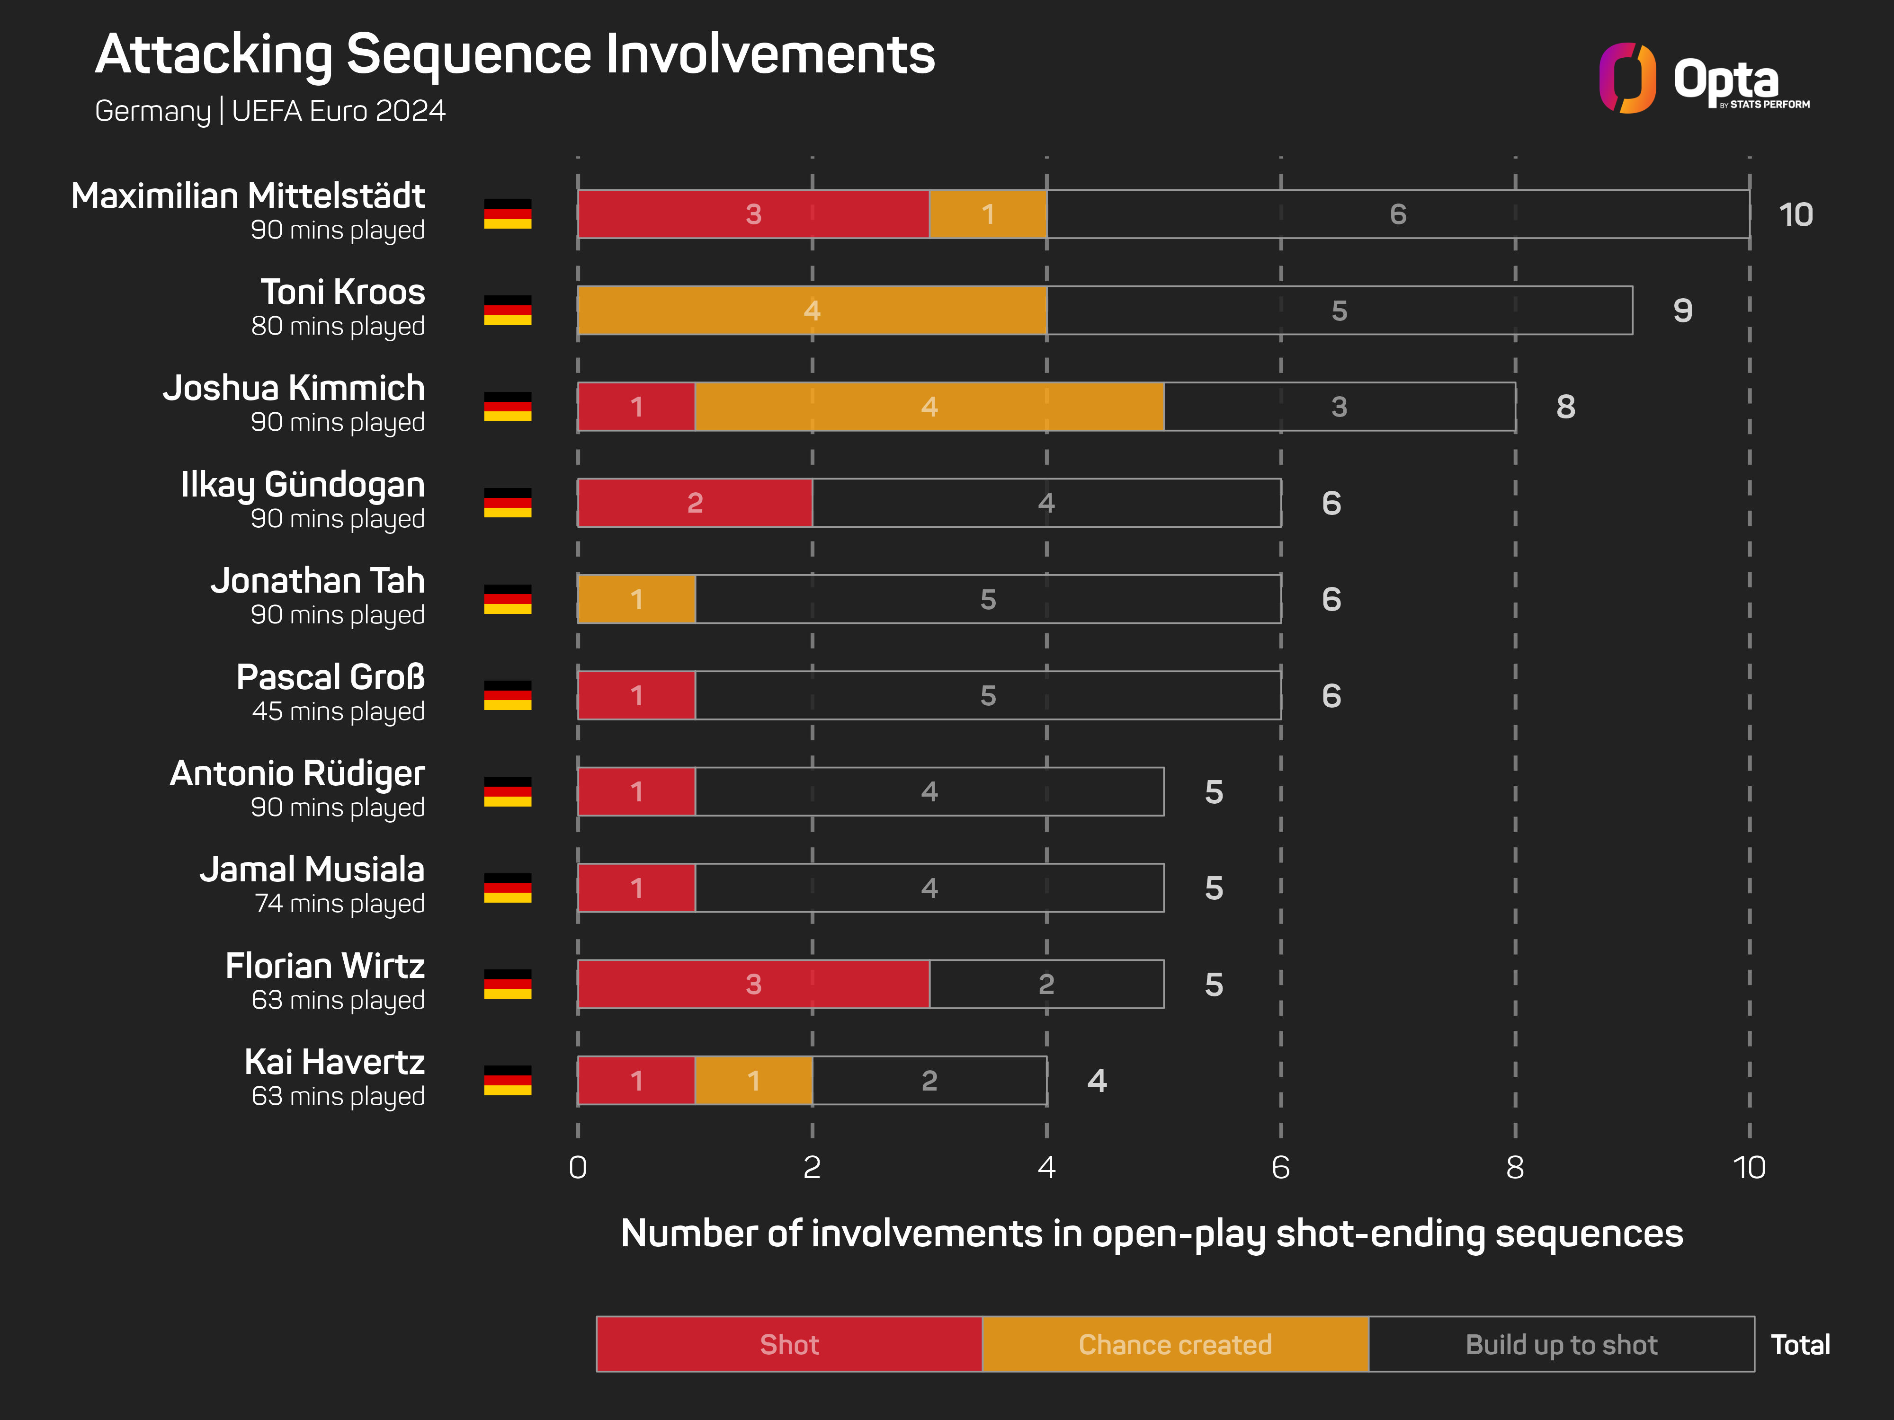Click the Antonio Rüdiger player name

pos(297,774)
